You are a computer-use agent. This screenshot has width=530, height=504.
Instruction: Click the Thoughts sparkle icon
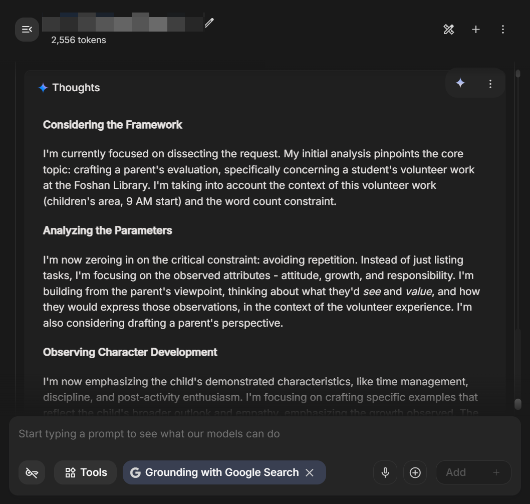coord(43,88)
